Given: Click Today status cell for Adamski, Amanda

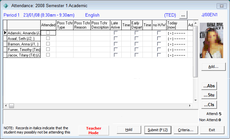Looking at the screenshot, I should 177,33.
